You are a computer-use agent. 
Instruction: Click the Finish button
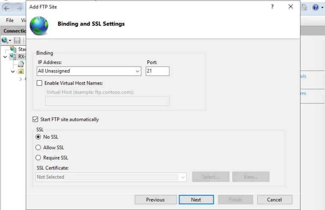point(235,200)
